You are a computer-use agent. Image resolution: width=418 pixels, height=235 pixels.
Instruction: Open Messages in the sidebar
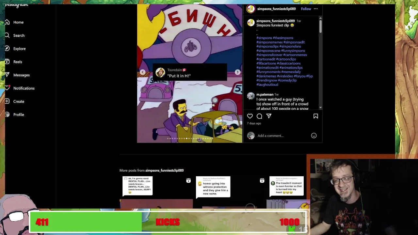pos(21,75)
